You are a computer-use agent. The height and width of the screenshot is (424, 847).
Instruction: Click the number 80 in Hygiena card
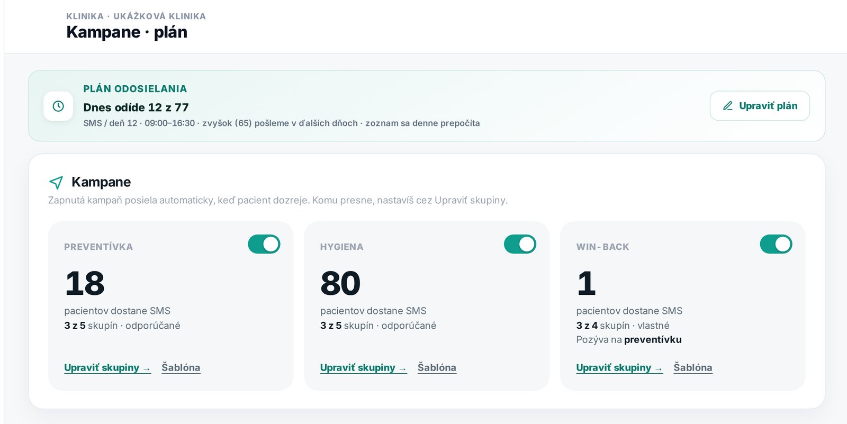point(340,283)
